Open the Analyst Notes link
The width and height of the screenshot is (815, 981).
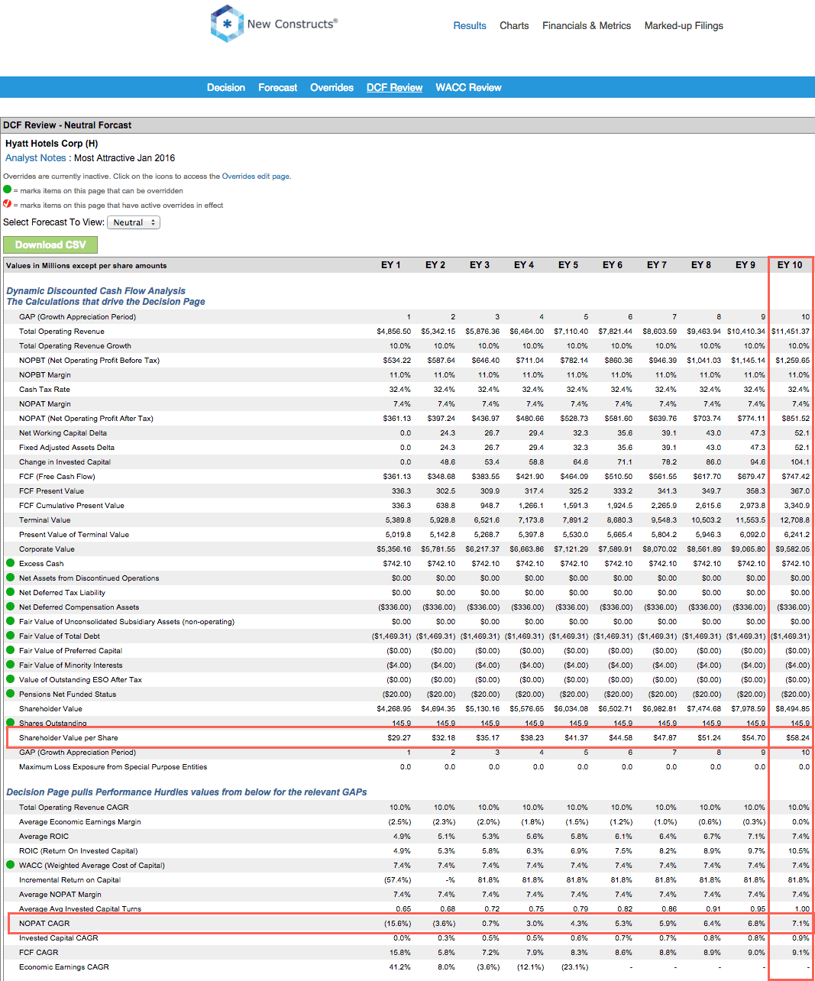(36, 158)
